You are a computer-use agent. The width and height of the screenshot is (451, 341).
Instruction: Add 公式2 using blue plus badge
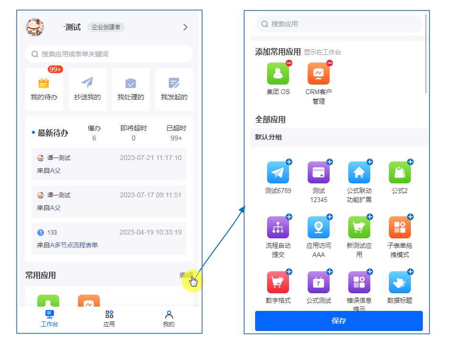(x=410, y=162)
